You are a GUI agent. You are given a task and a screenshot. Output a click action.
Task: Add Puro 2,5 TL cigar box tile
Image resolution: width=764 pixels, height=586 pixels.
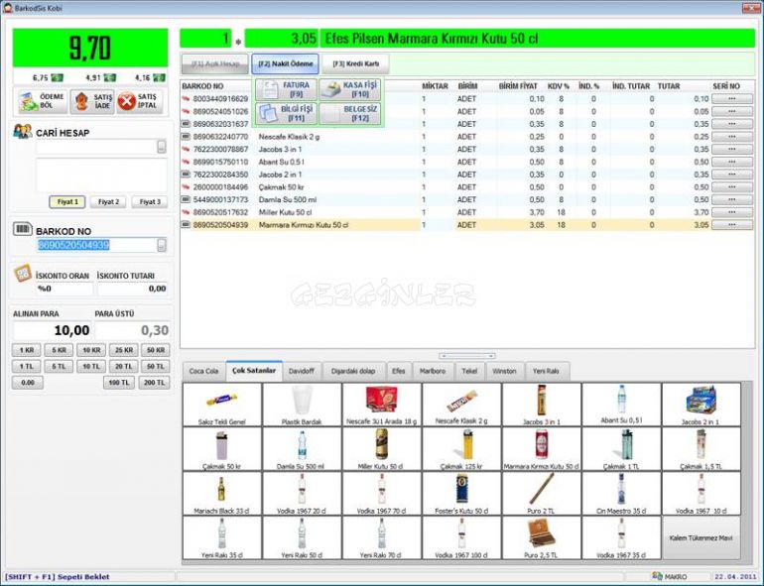click(542, 537)
